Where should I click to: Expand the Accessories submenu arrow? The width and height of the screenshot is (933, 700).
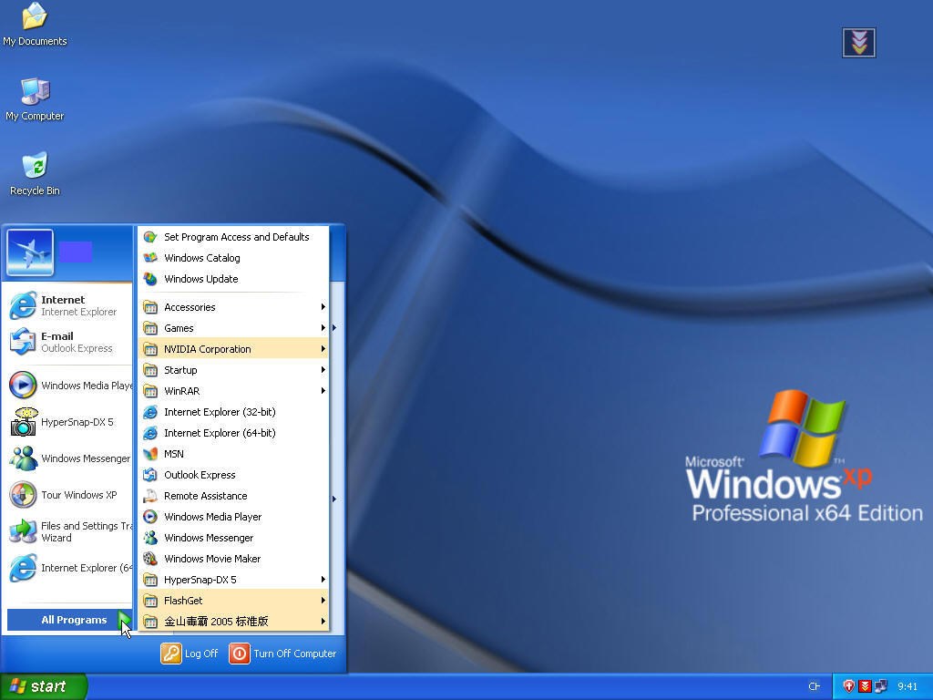[323, 307]
